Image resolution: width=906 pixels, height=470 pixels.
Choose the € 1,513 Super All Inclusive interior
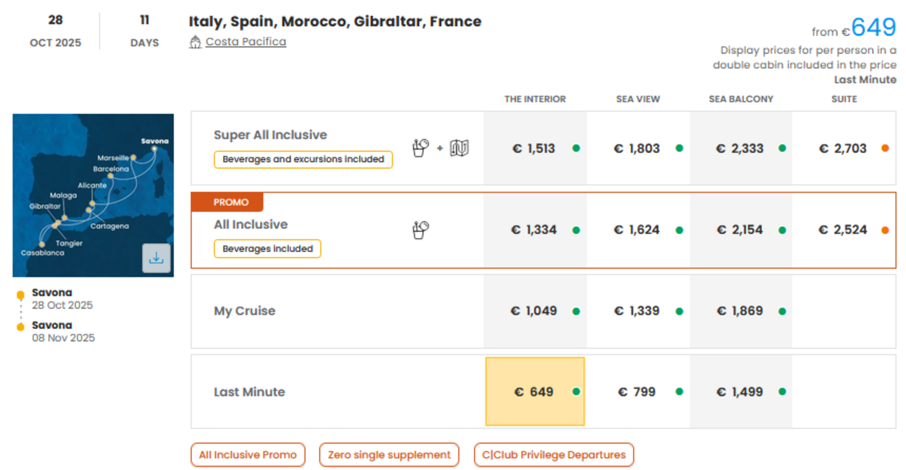coord(533,149)
